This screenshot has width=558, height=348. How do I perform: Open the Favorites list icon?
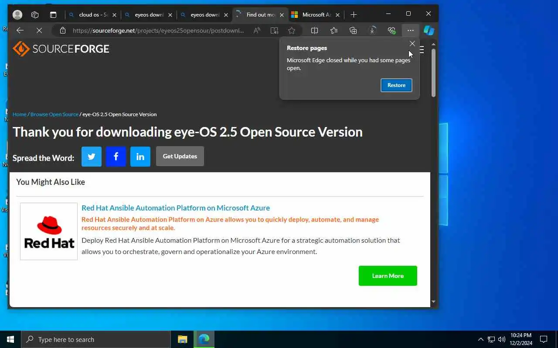click(x=334, y=30)
